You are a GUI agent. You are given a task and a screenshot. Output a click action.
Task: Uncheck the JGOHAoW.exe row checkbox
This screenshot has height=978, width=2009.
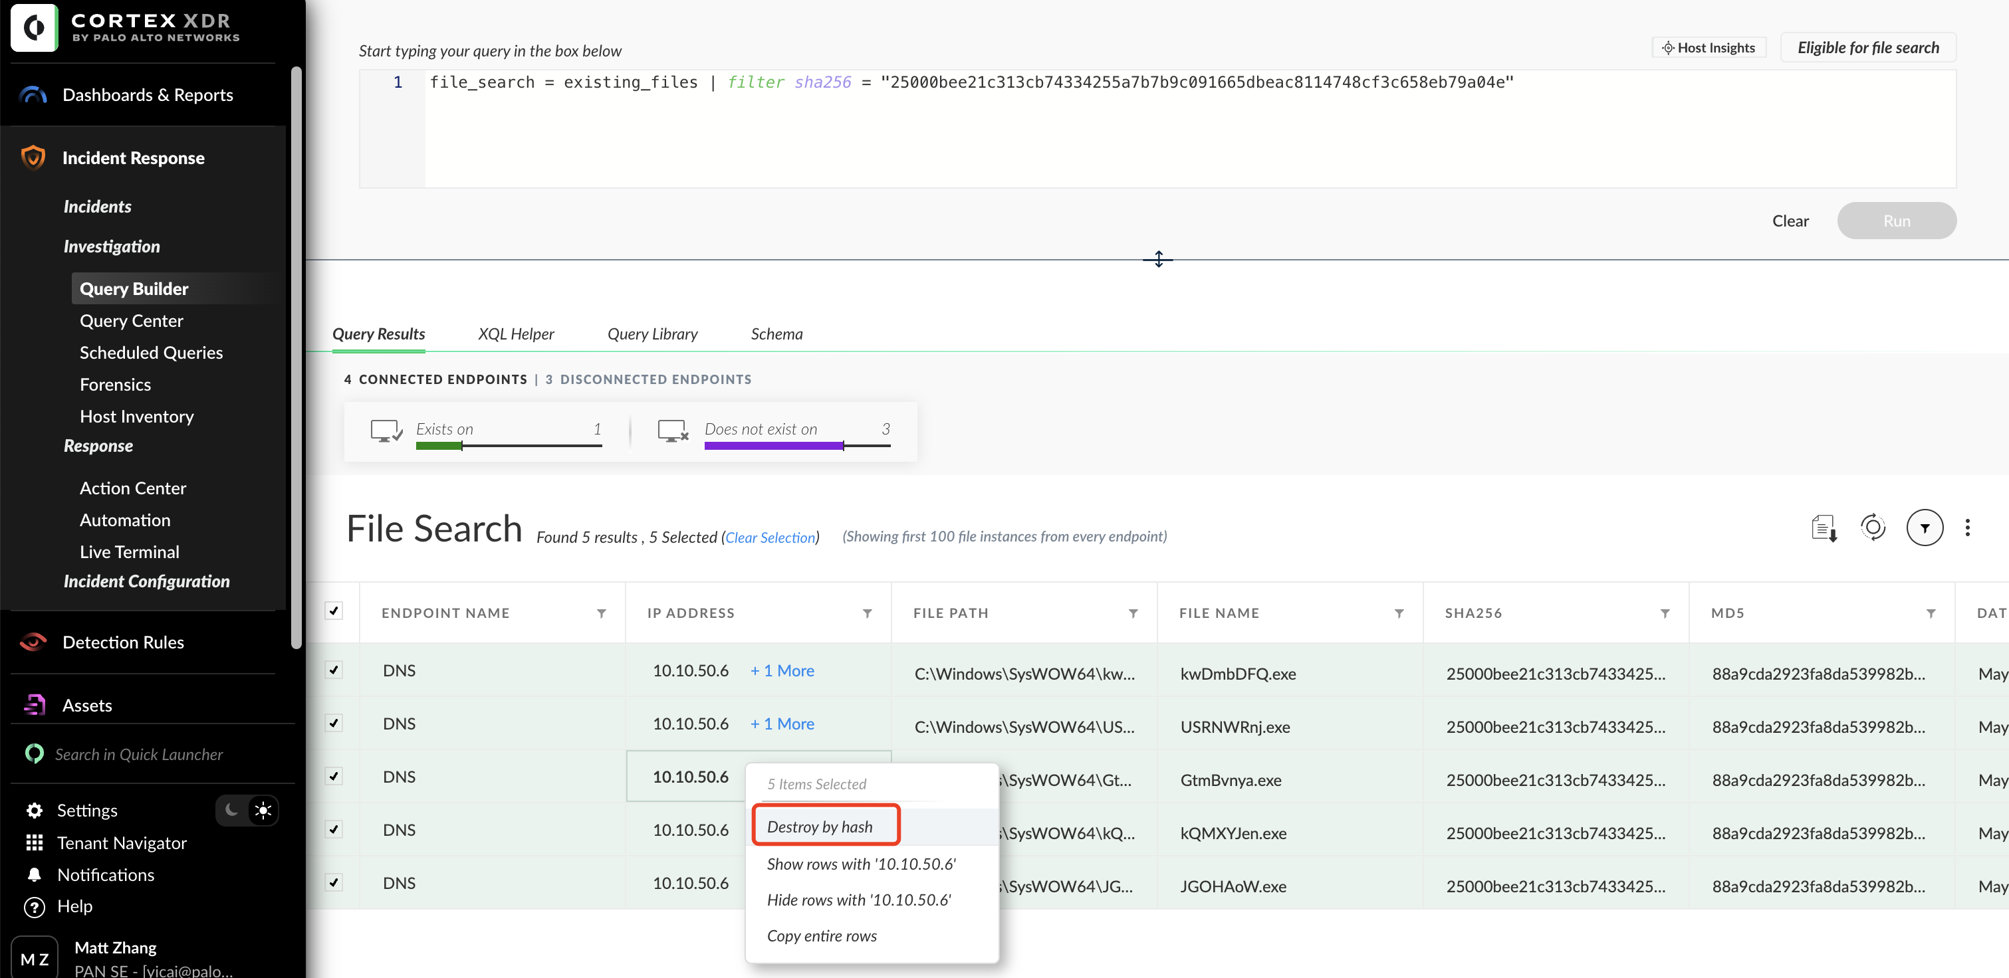[334, 883]
